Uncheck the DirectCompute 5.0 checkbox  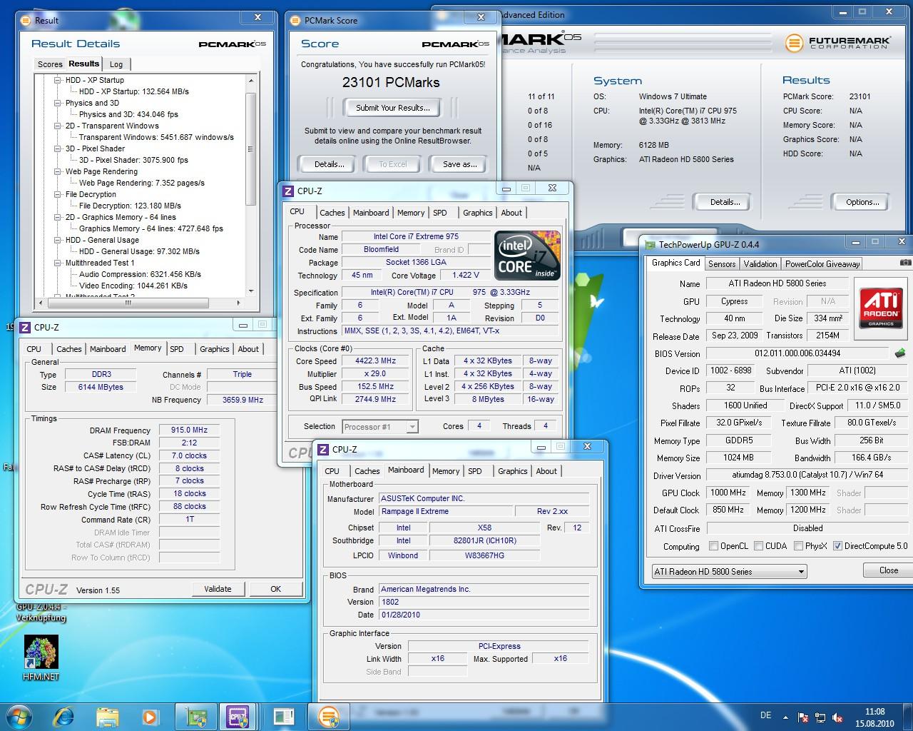coord(837,546)
